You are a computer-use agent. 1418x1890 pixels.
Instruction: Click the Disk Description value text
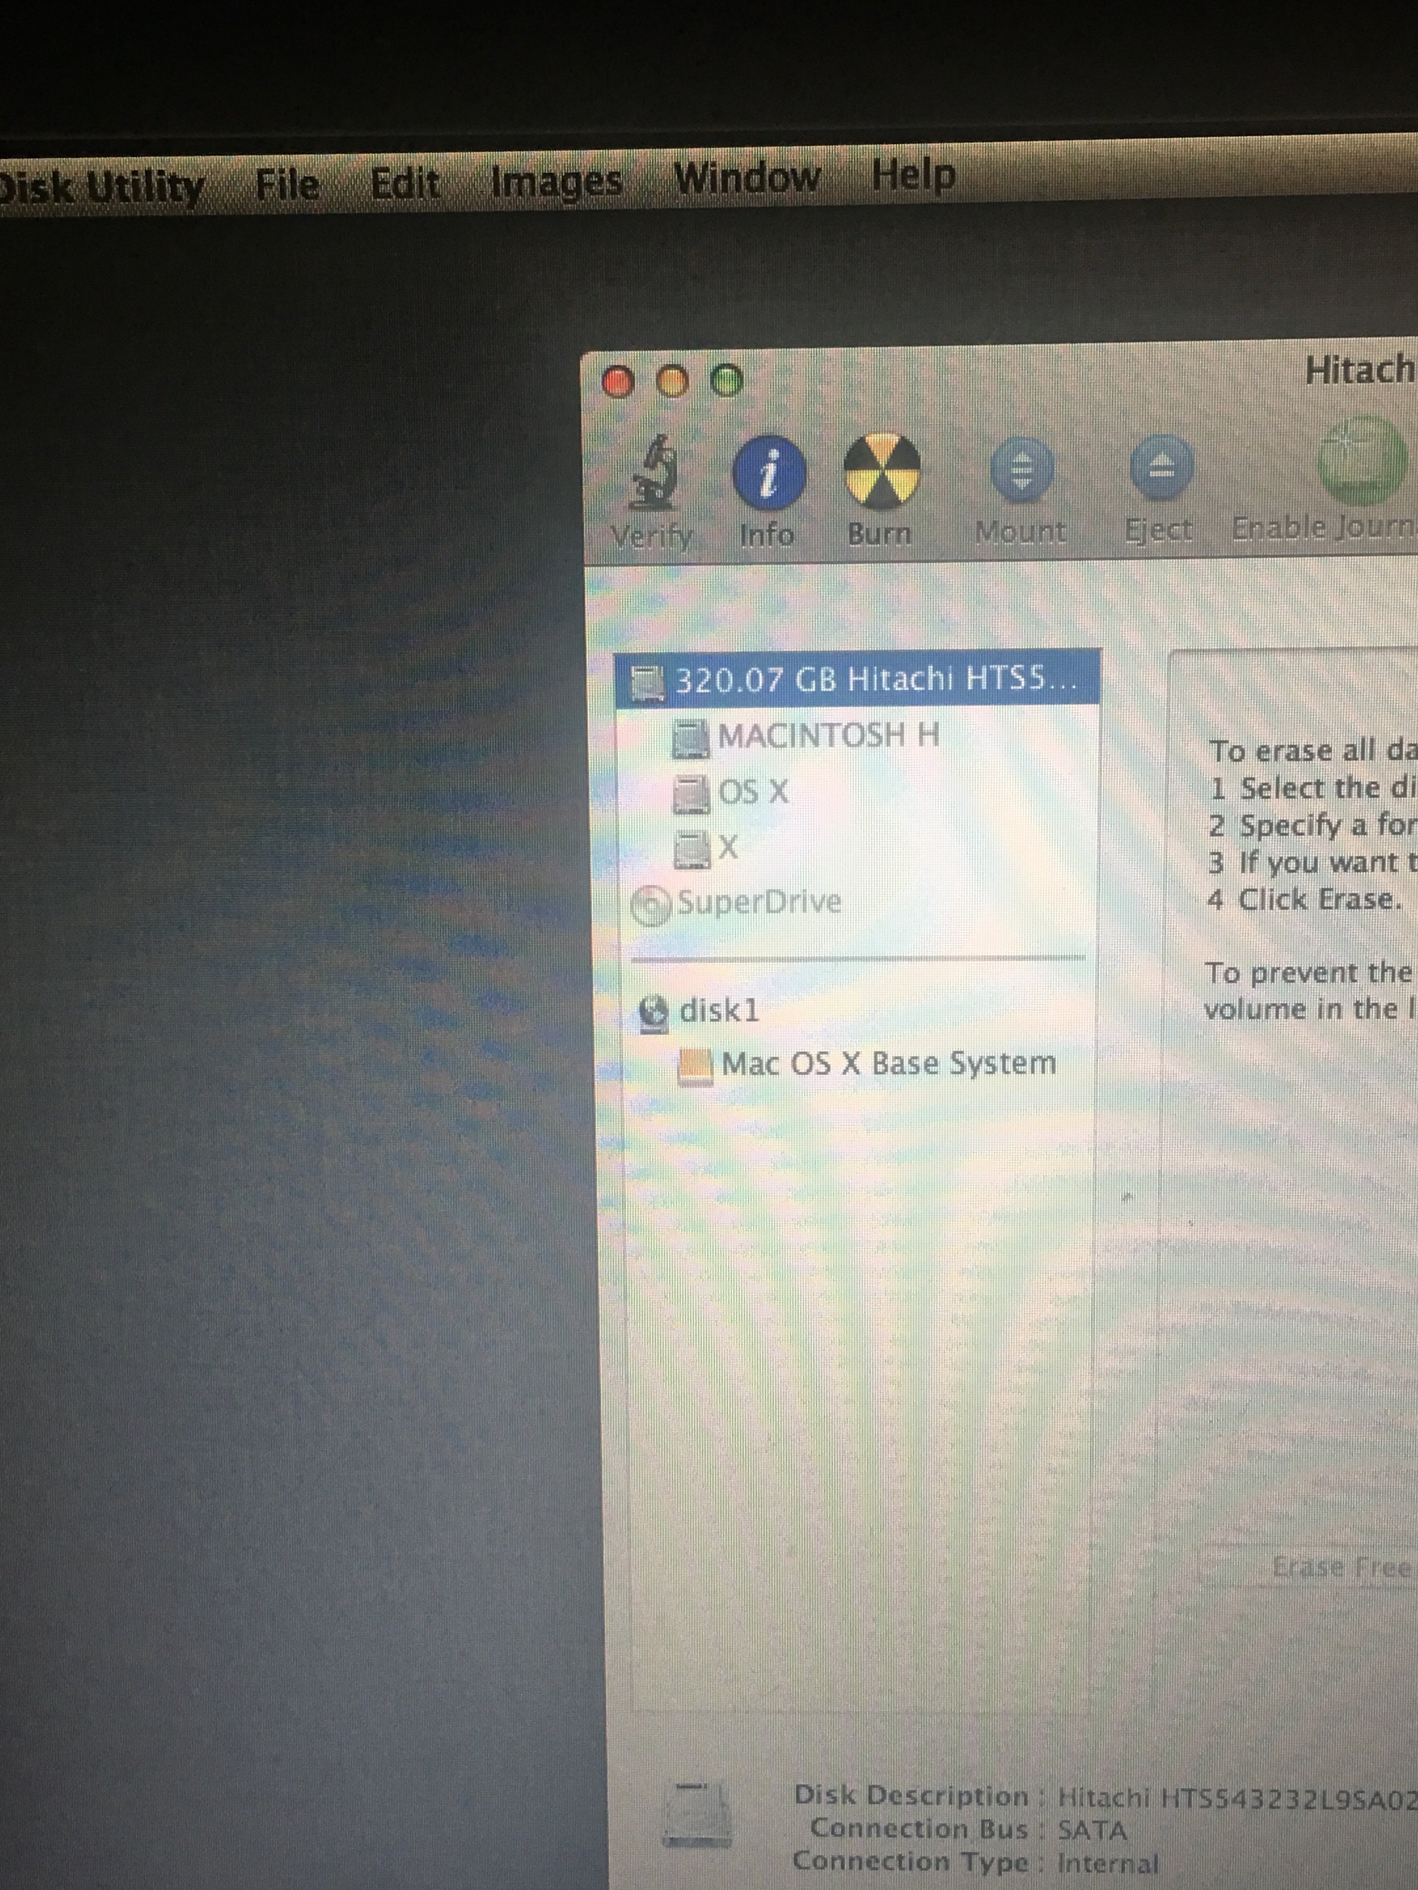pyautogui.click(x=1237, y=1798)
